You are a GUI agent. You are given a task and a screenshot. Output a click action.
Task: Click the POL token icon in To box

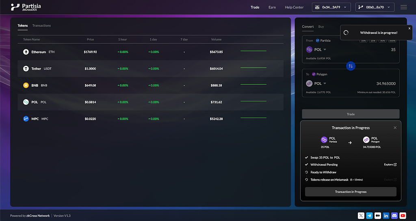coord(309,83)
